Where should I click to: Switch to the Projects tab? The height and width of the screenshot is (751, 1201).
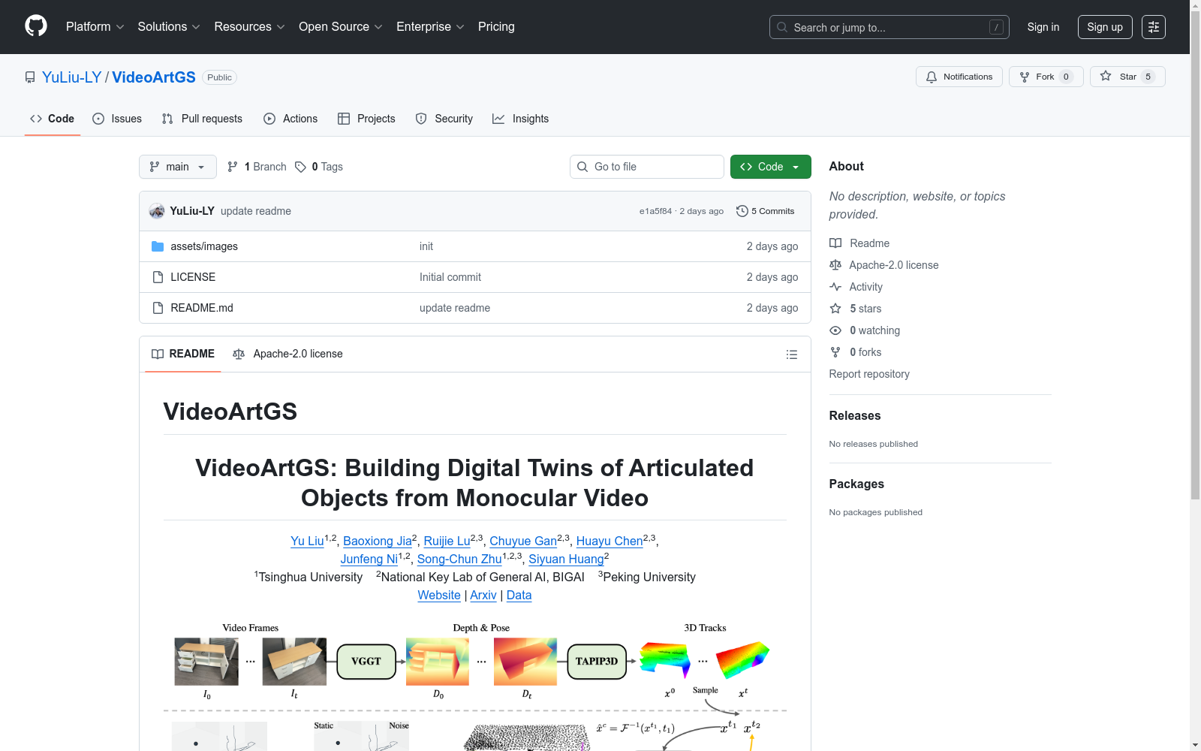366,119
